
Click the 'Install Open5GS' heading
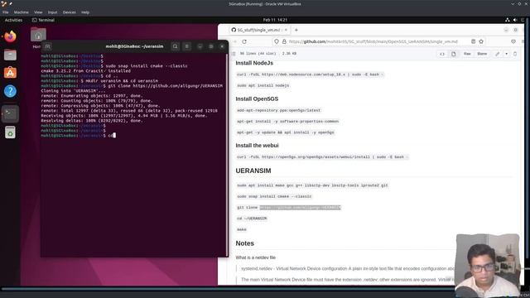tap(257, 99)
